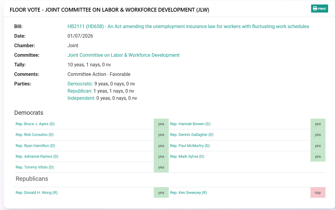Viewport: 335px width, 210px height.
Task: View Rep. Paul McMurtry's page
Action: (190, 146)
